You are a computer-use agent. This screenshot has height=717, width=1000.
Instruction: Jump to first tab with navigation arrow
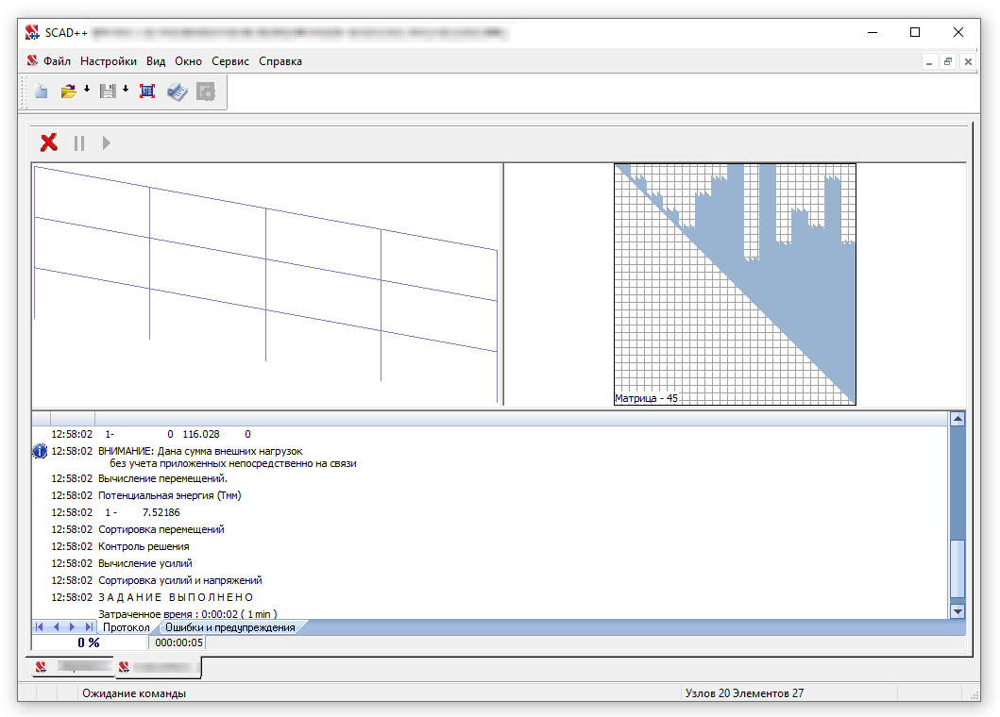40,627
